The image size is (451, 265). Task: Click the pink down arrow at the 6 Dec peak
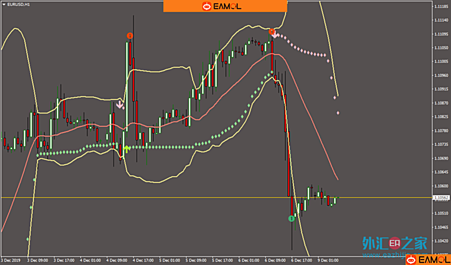point(275,35)
